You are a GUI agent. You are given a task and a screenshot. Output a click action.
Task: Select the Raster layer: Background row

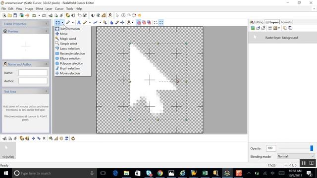click(x=283, y=38)
